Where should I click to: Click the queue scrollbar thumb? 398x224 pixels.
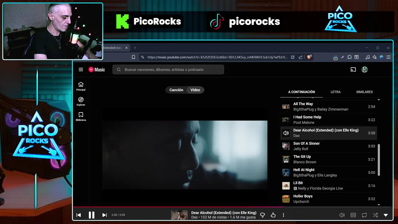[x=379, y=160]
